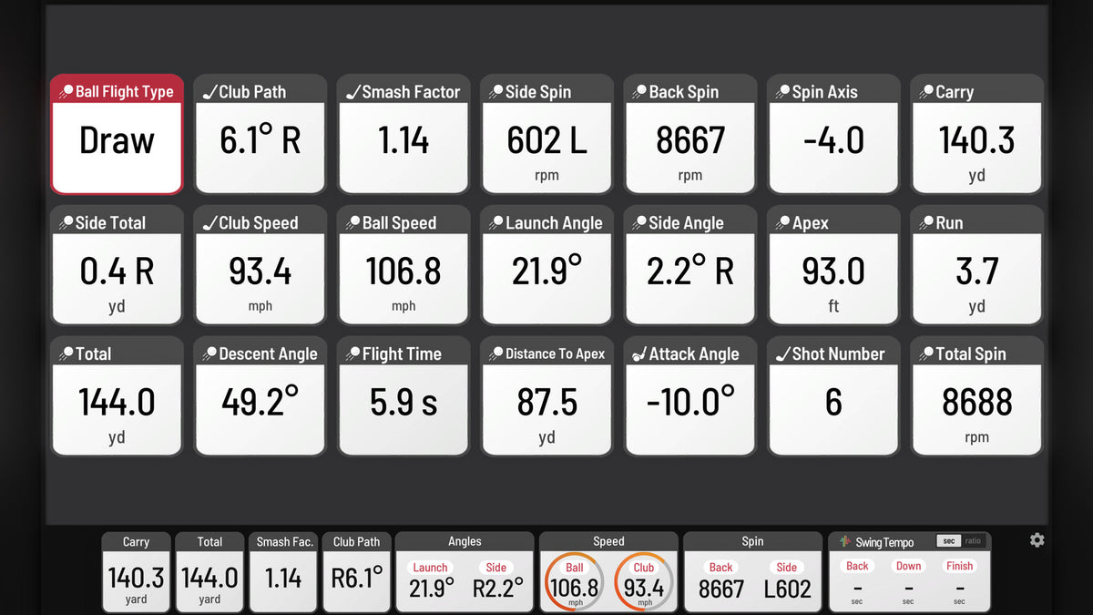
Task: Click the club icon beside Attack Angle header
Action: [640, 354]
